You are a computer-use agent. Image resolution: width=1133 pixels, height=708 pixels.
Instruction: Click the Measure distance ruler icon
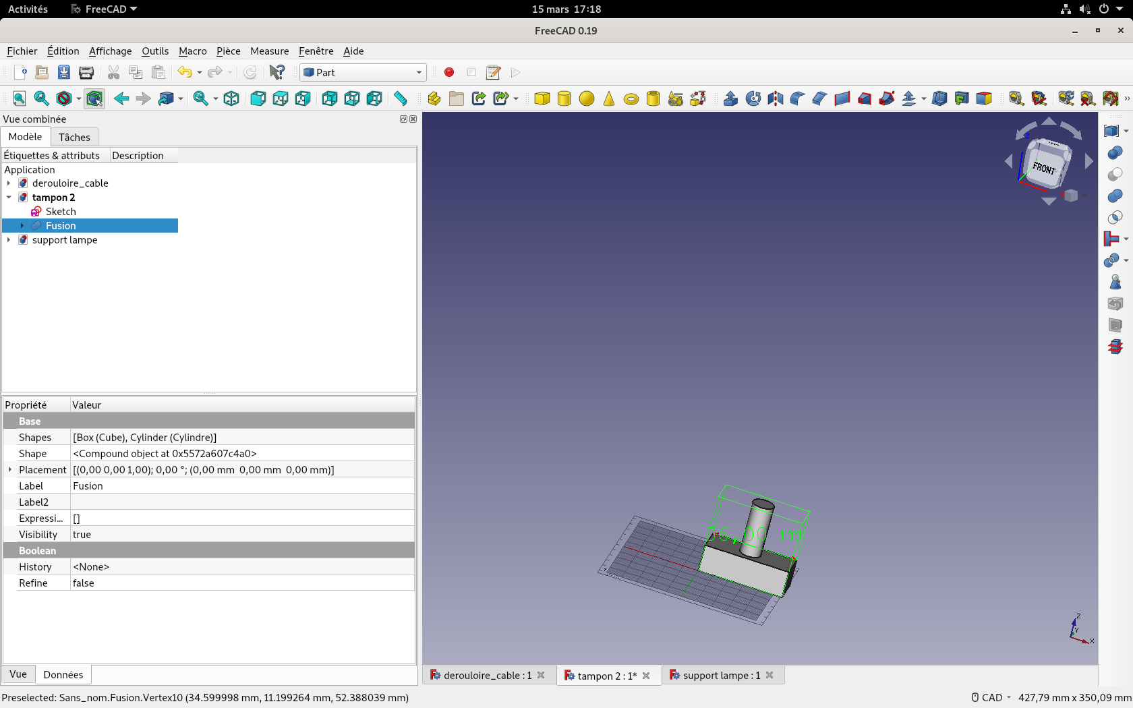click(x=401, y=98)
